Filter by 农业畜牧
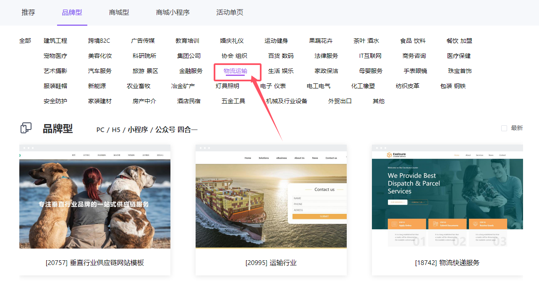 (139, 86)
